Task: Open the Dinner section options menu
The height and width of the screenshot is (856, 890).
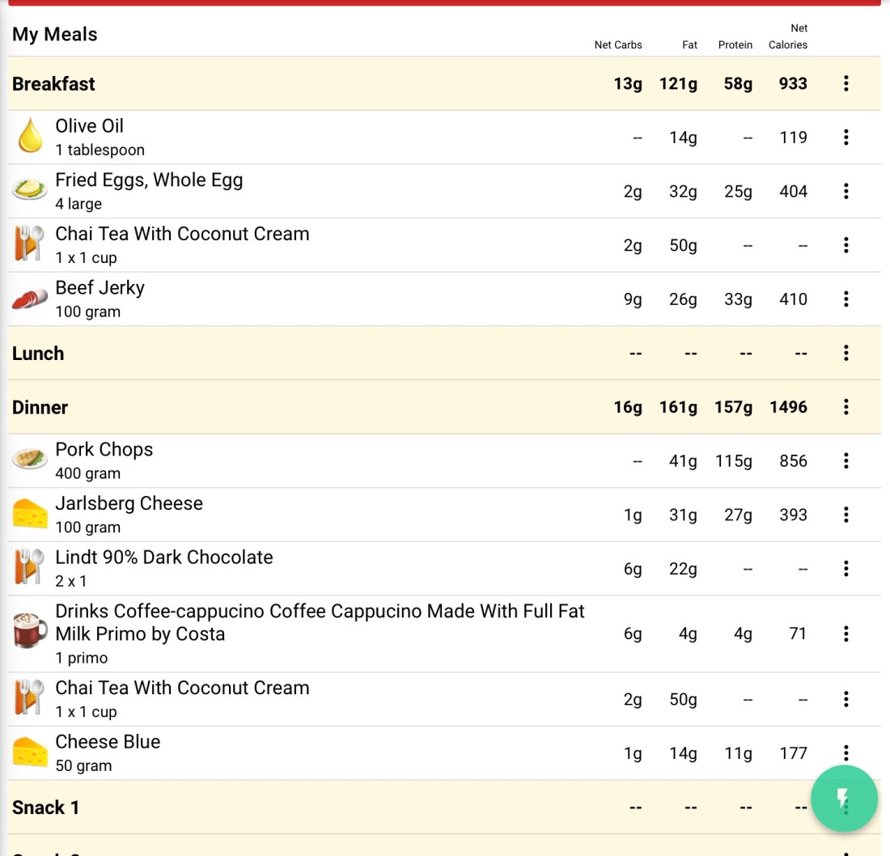Action: click(845, 407)
